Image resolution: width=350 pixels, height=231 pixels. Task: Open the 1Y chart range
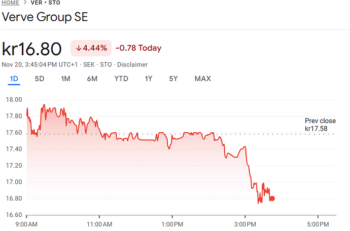click(148, 79)
